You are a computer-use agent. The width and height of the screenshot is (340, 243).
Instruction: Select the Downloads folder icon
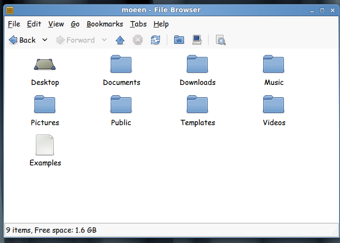point(197,64)
